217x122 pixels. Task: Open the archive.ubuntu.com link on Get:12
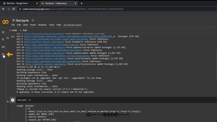click(45, 53)
